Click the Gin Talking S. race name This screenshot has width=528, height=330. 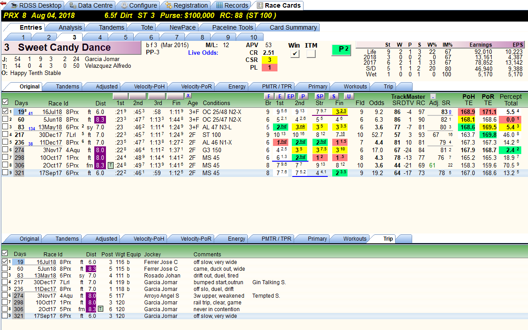(x=269, y=282)
